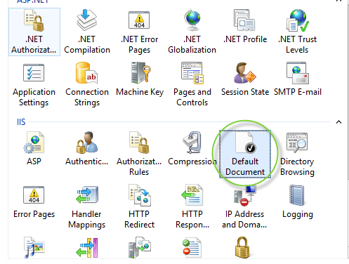Open the green and red checklist icon
The height and width of the screenshot is (264, 349).
point(192,248)
